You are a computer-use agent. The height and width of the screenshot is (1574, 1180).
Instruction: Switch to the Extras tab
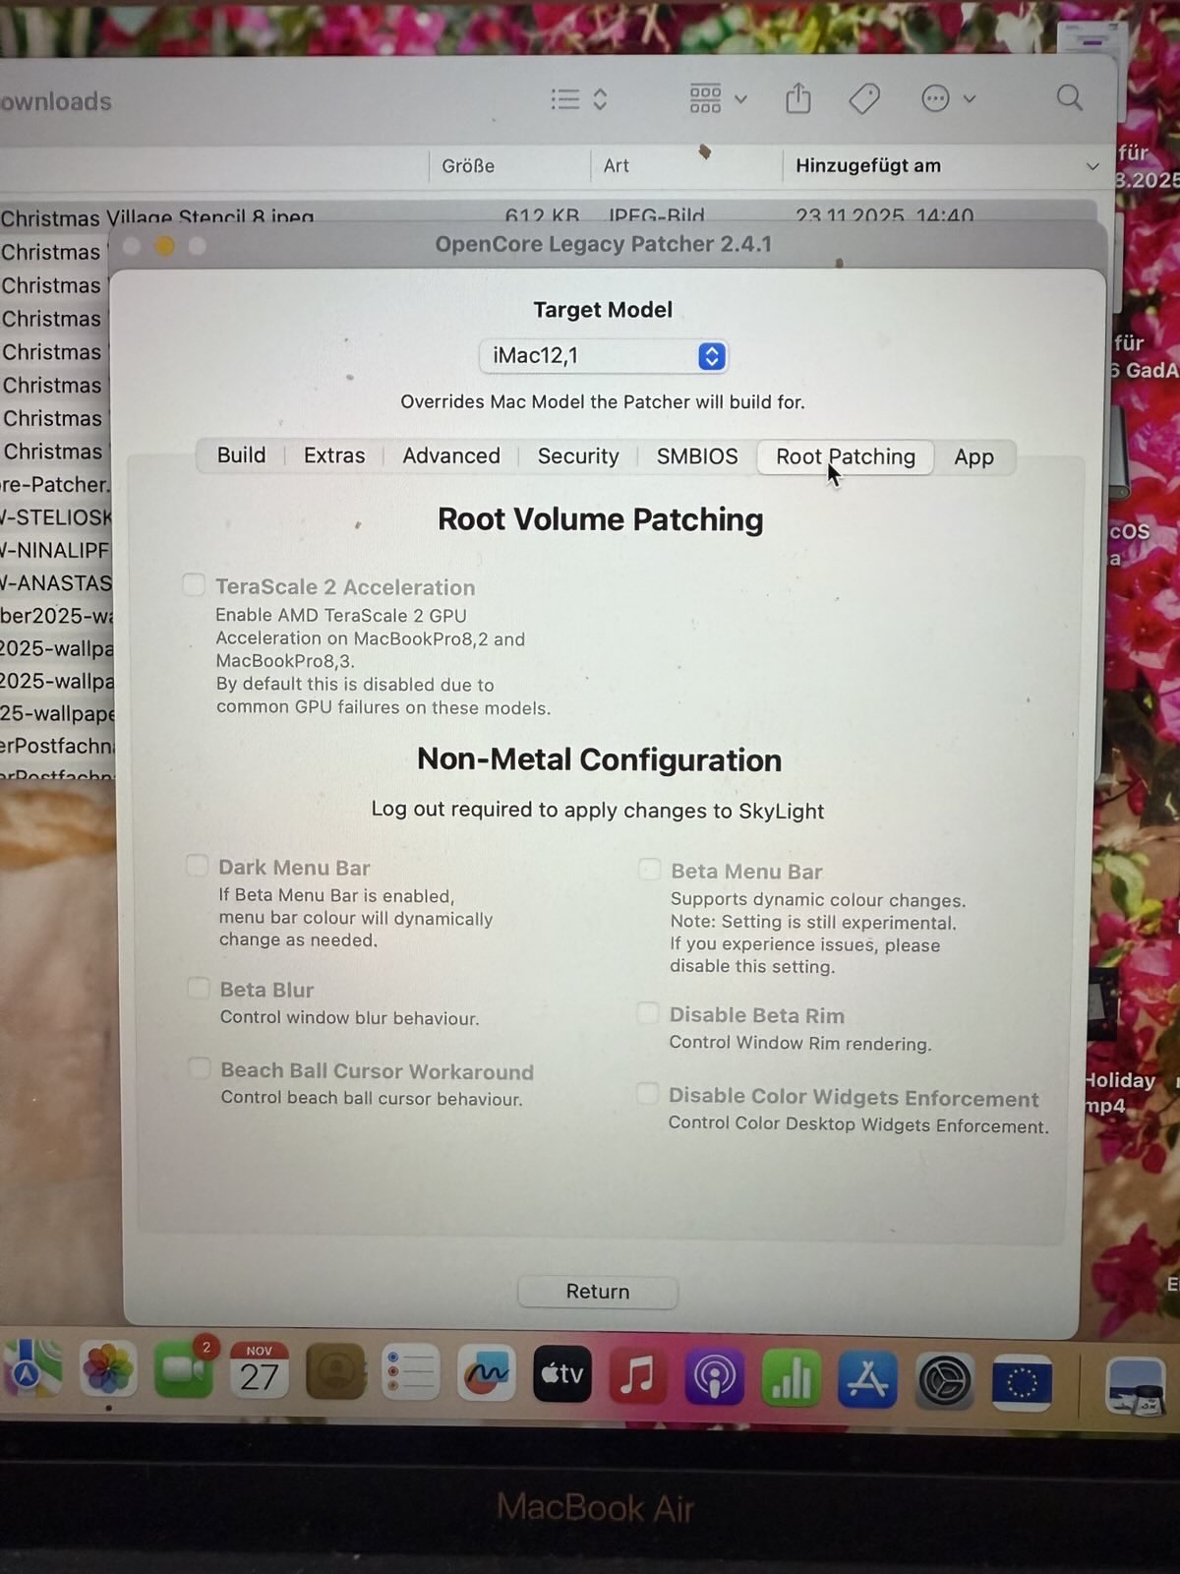(334, 455)
